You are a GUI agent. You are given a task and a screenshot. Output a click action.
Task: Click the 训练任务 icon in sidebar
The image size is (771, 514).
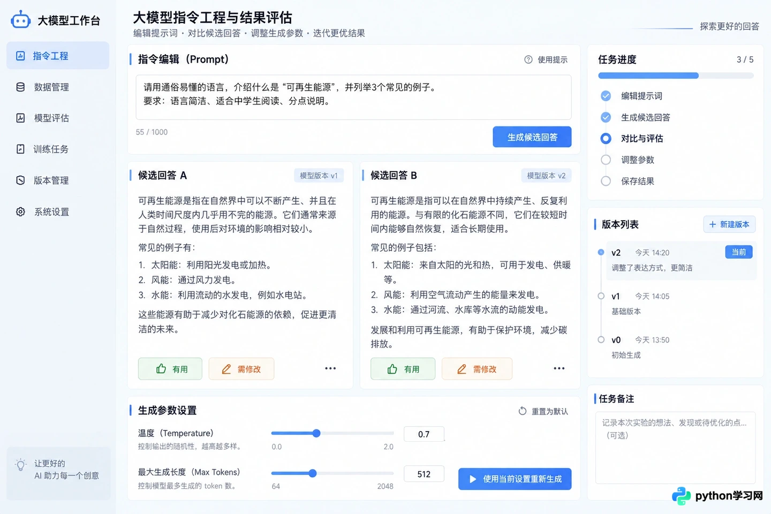point(20,149)
